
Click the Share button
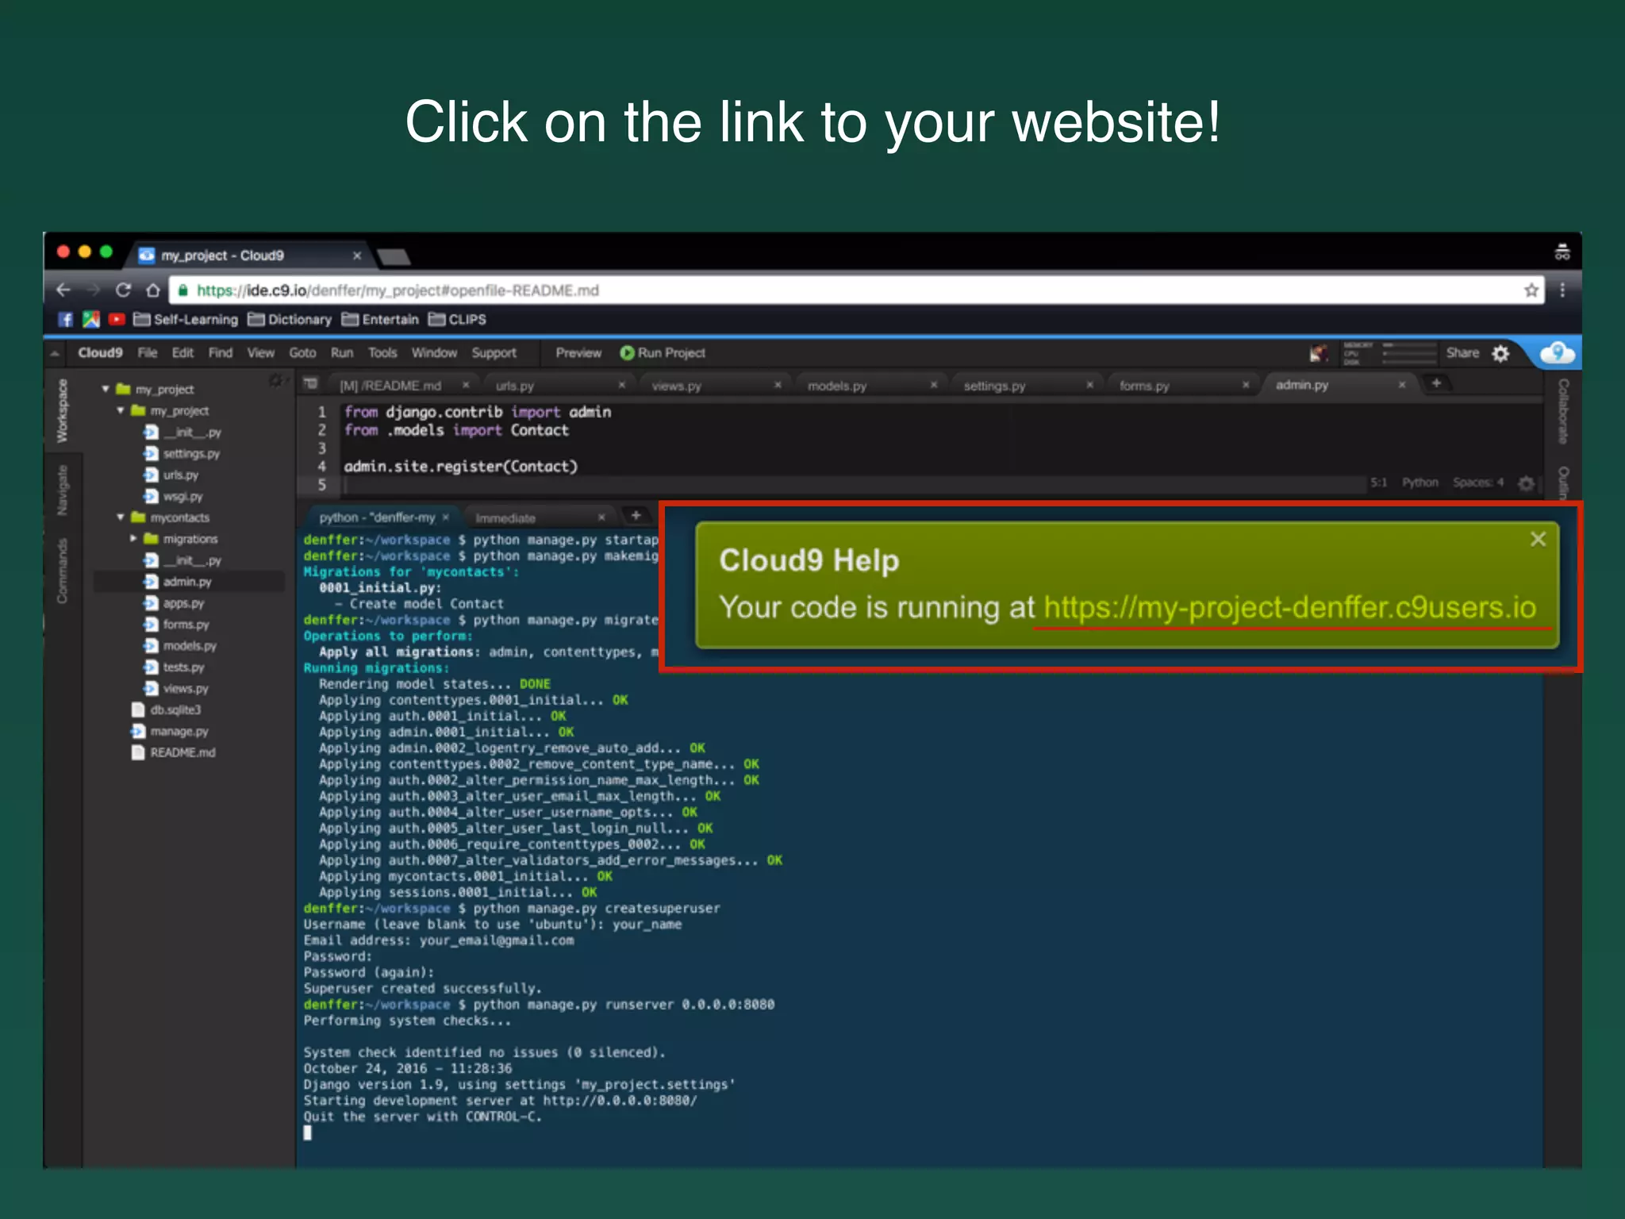[1462, 353]
